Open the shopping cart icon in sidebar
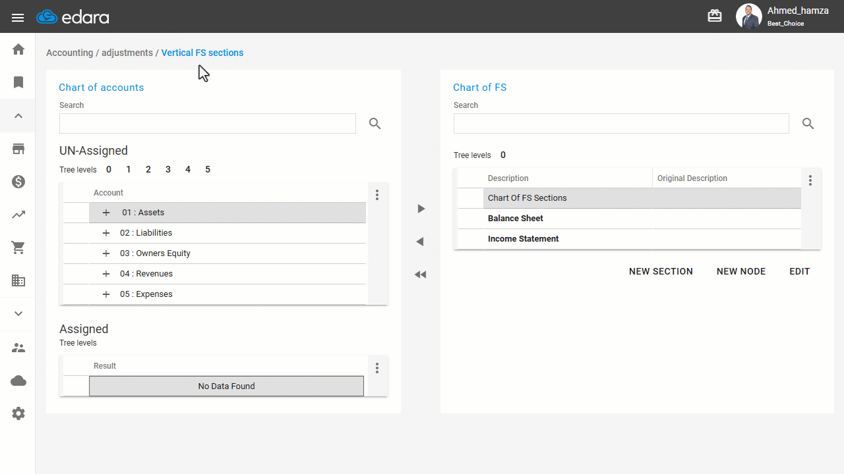Viewport: 844px width, 474px height. [x=18, y=248]
